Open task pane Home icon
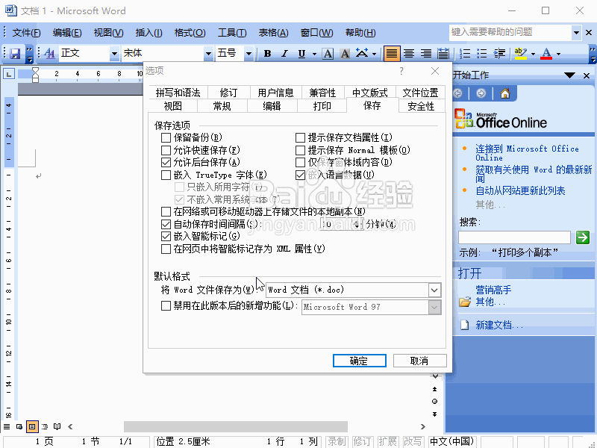 coord(505,93)
